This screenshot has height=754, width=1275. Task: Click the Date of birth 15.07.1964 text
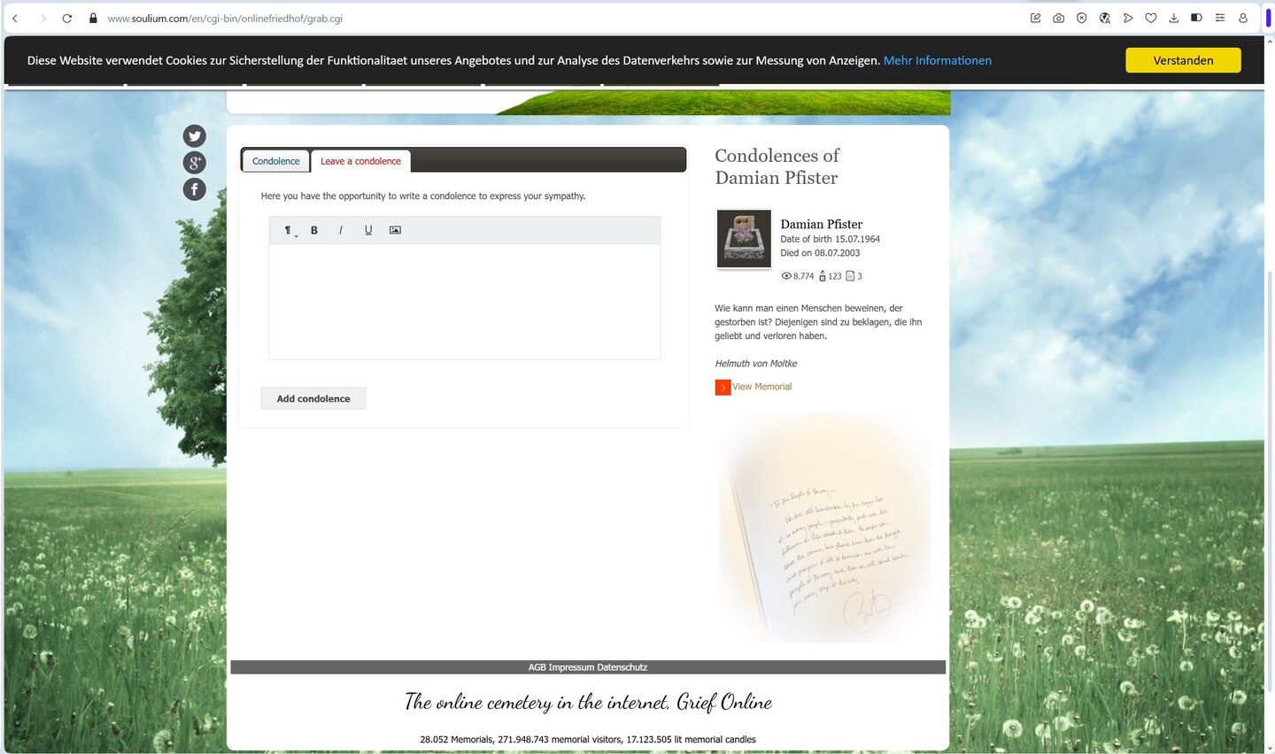(x=831, y=239)
